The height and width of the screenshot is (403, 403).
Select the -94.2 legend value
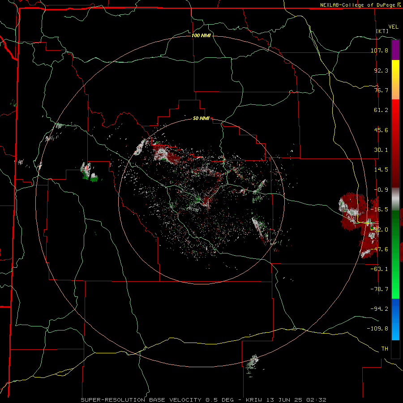[379, 309]
